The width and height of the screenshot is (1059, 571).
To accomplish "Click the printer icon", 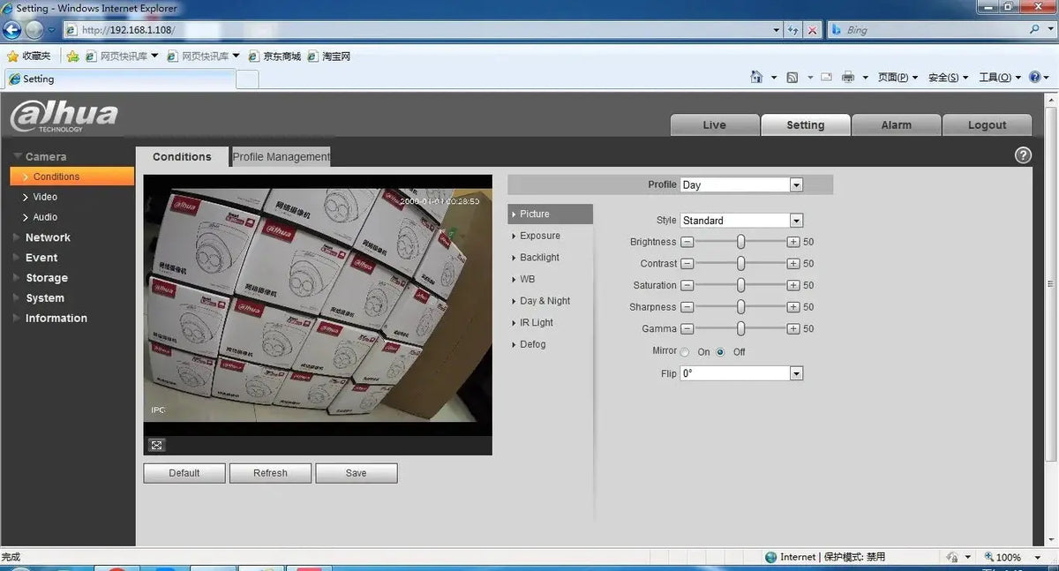I will [848, 78].
